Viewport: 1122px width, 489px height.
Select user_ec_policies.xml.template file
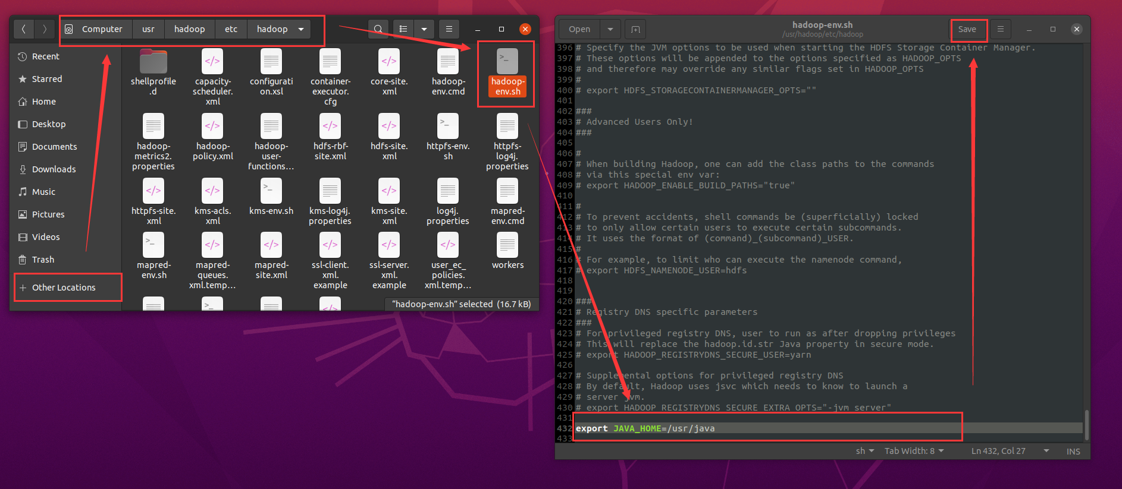[x=448, y=261]
